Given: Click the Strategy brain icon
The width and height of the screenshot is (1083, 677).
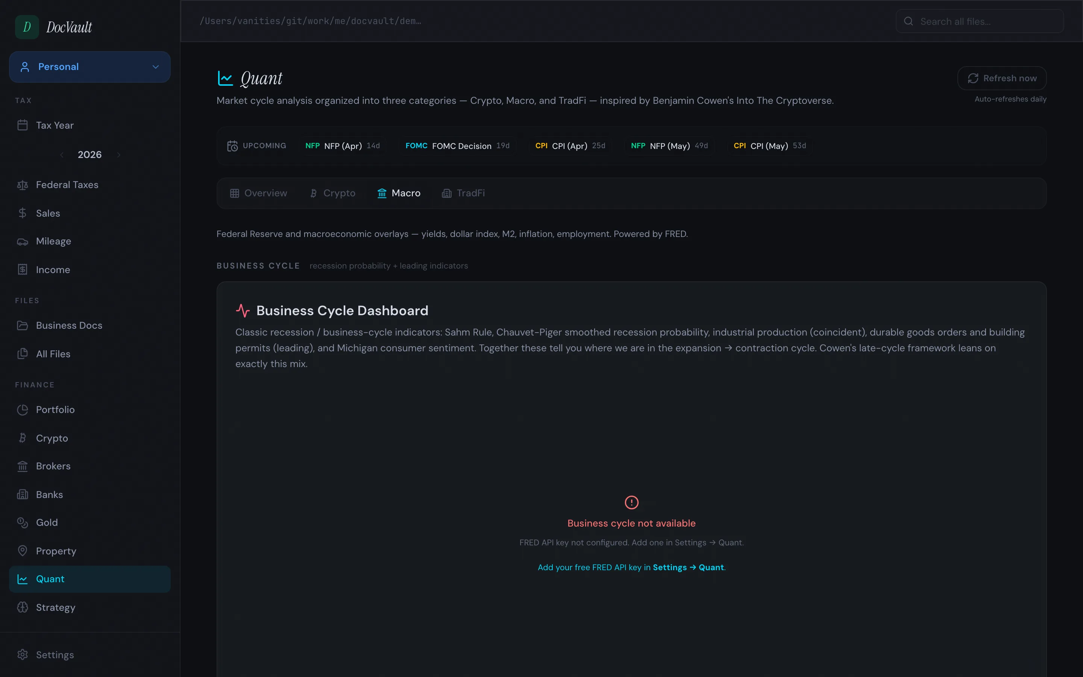Looking at the screenshot, I should [23, 607].
